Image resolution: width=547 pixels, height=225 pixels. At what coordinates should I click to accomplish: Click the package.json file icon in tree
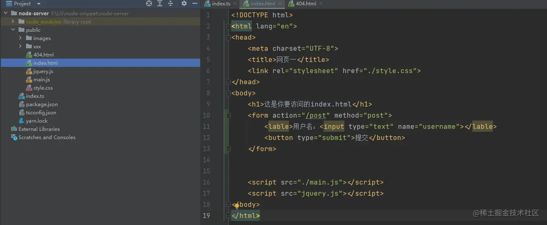21,104
